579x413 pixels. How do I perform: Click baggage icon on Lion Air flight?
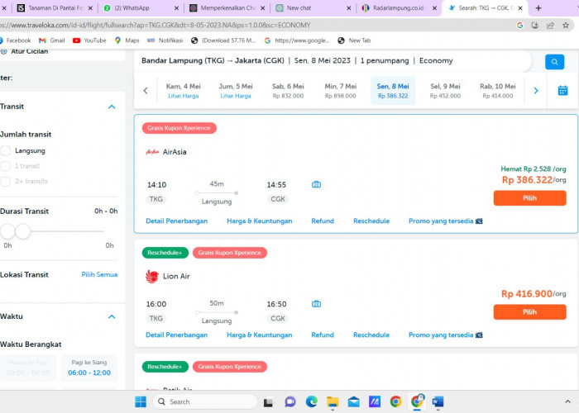tap(317, 304)
